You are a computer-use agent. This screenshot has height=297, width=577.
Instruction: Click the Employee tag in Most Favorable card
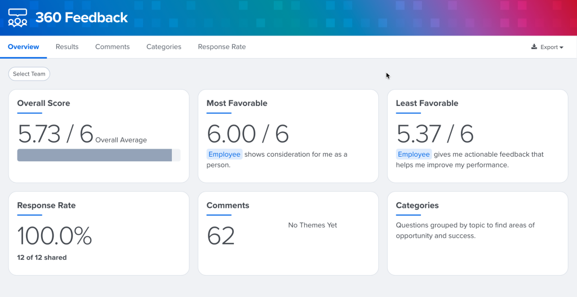(x=224, y=154)
